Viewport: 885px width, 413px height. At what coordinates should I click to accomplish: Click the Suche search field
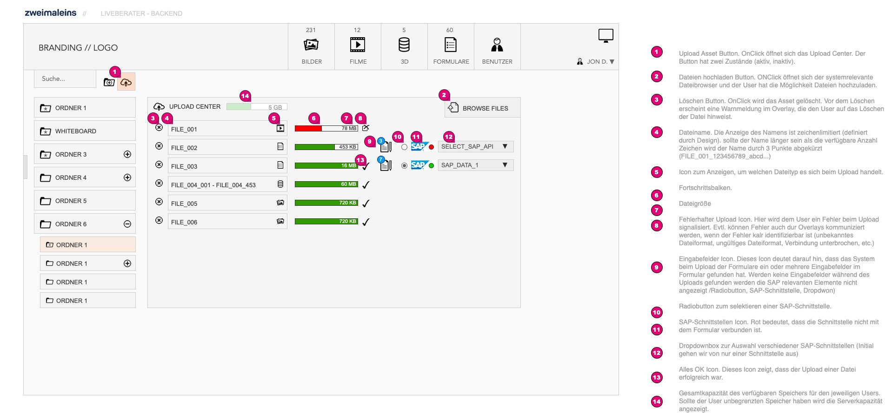[65, 79]
